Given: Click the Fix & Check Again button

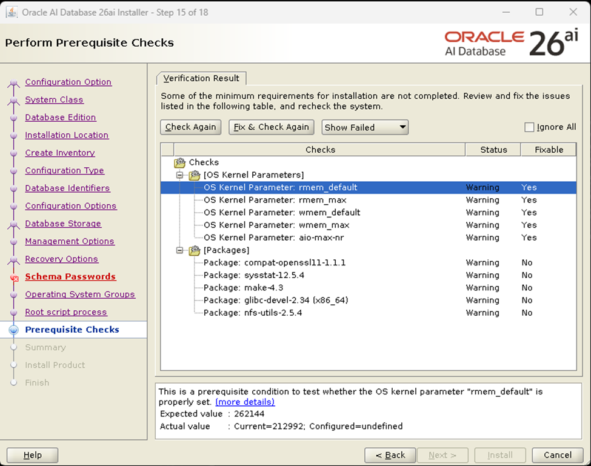Looking at the screenshot, I should (x=272, y=127).
